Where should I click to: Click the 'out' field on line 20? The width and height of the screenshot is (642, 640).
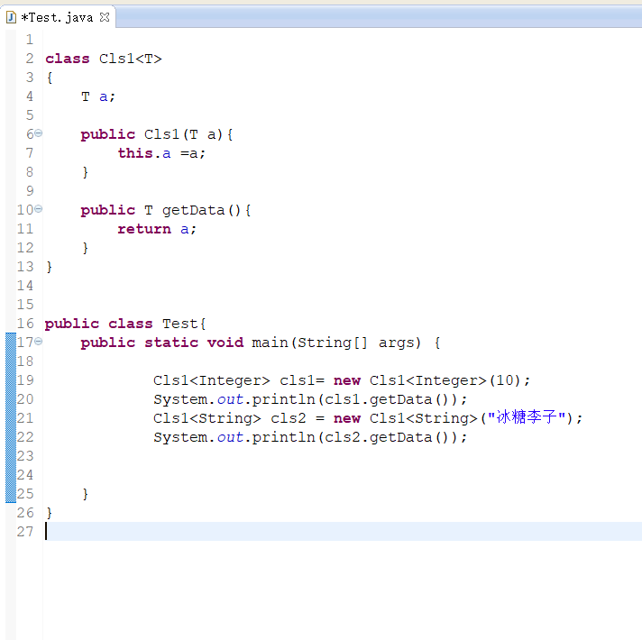[x=230, y=399]
